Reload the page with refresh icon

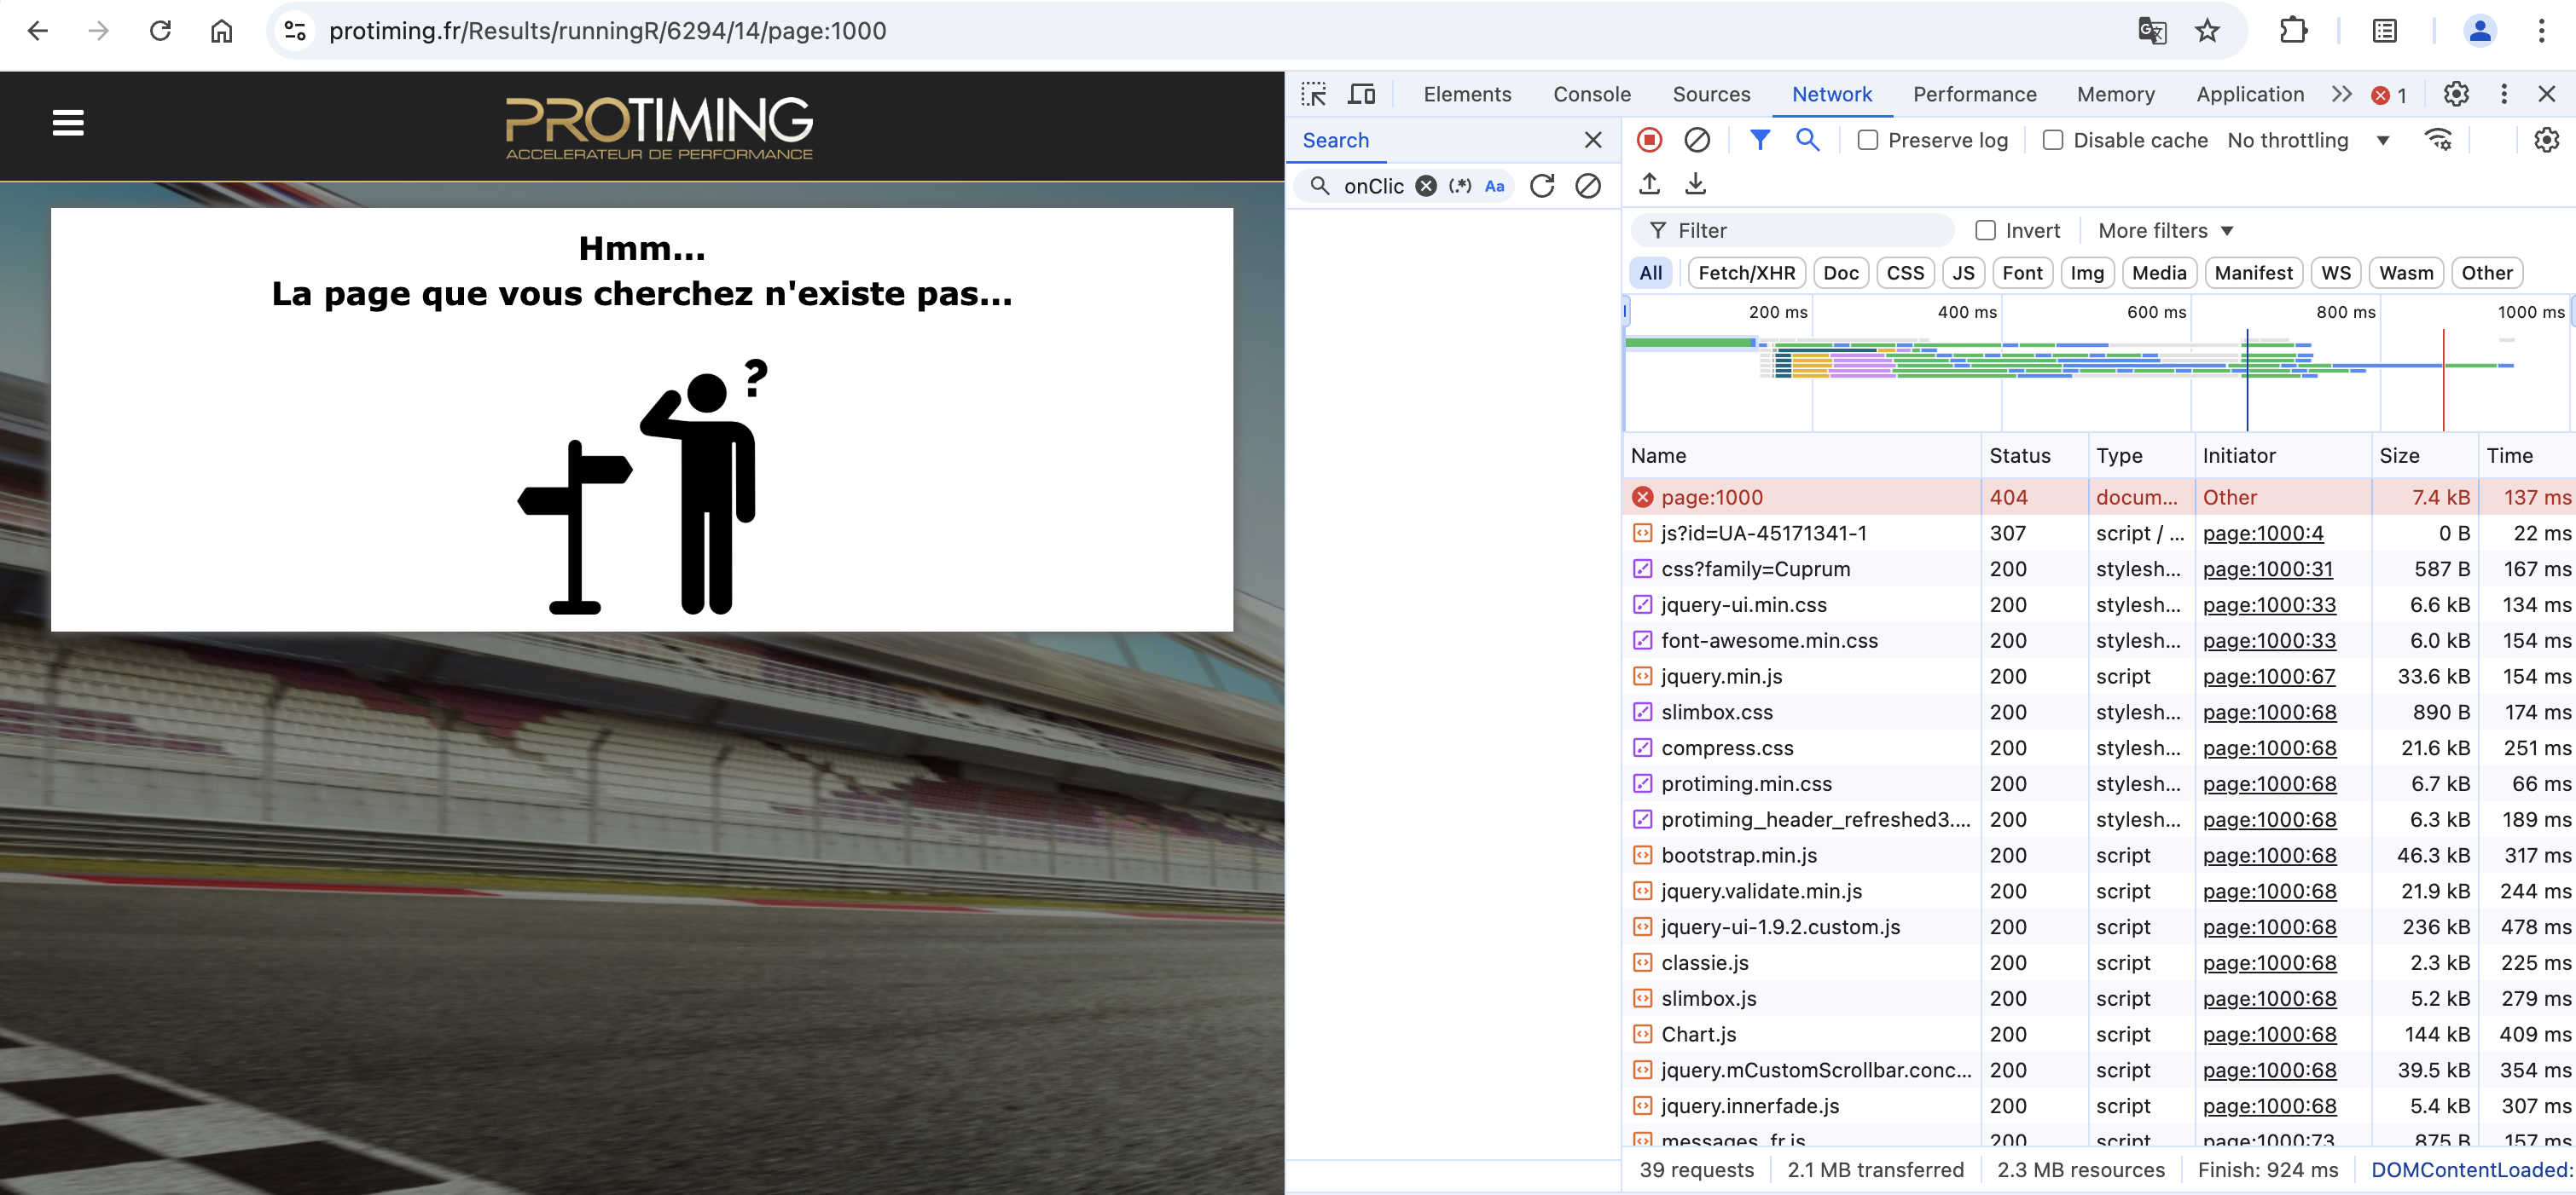(x=160, y=31)
